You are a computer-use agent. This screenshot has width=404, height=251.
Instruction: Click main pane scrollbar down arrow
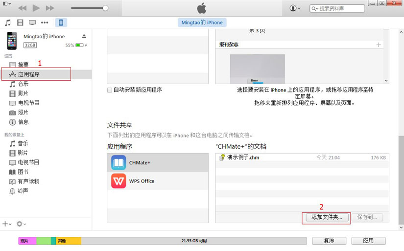pos(401,228)
